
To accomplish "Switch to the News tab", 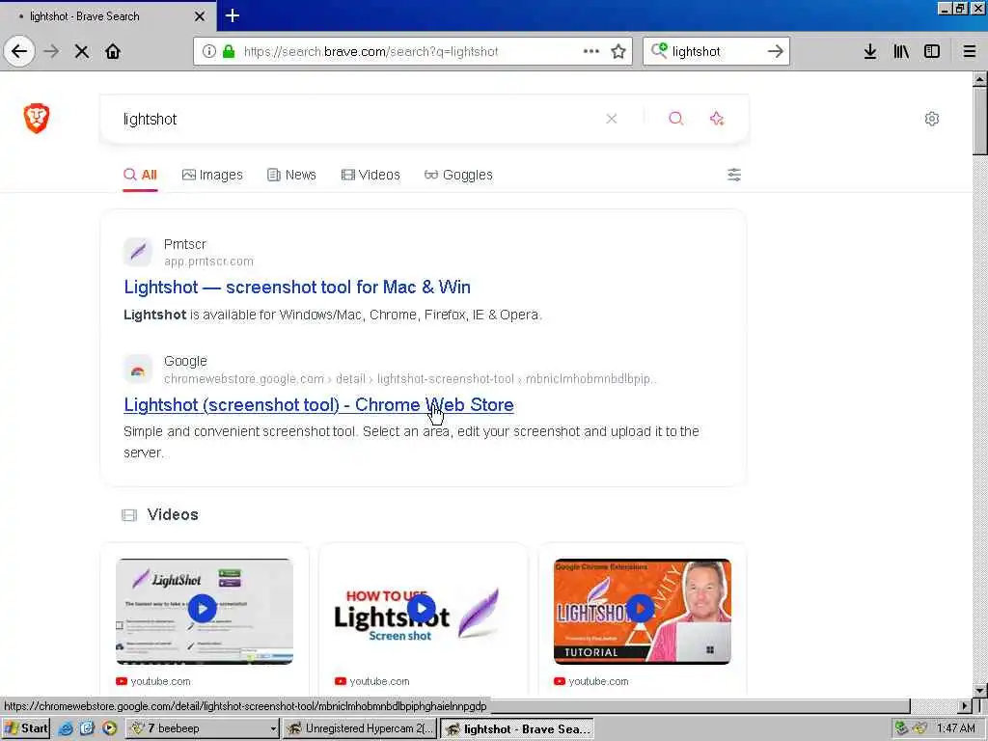I will (x=291, y=175).
